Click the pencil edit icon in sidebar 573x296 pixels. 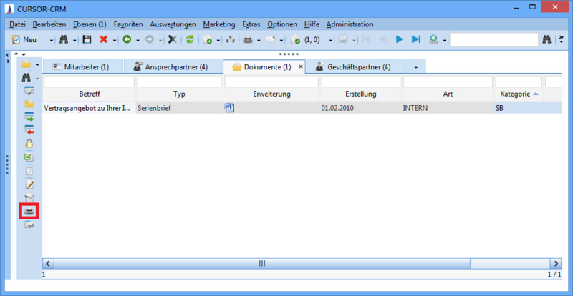(29, 184)
